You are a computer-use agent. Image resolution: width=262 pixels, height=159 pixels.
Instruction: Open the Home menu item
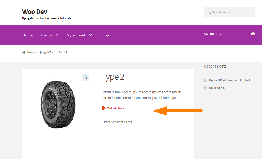(28, 35)
